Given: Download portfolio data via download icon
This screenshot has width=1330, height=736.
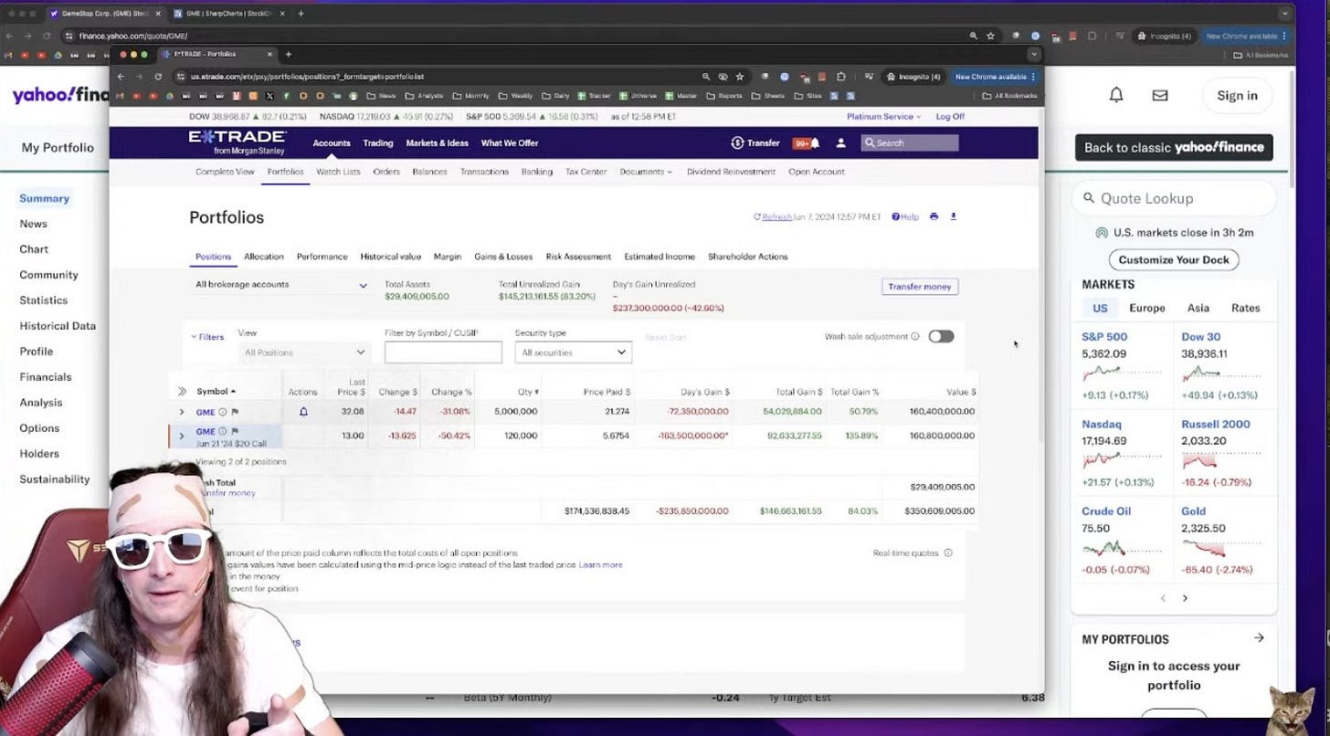Looking at the screenshot, I should tap(954, 217).
